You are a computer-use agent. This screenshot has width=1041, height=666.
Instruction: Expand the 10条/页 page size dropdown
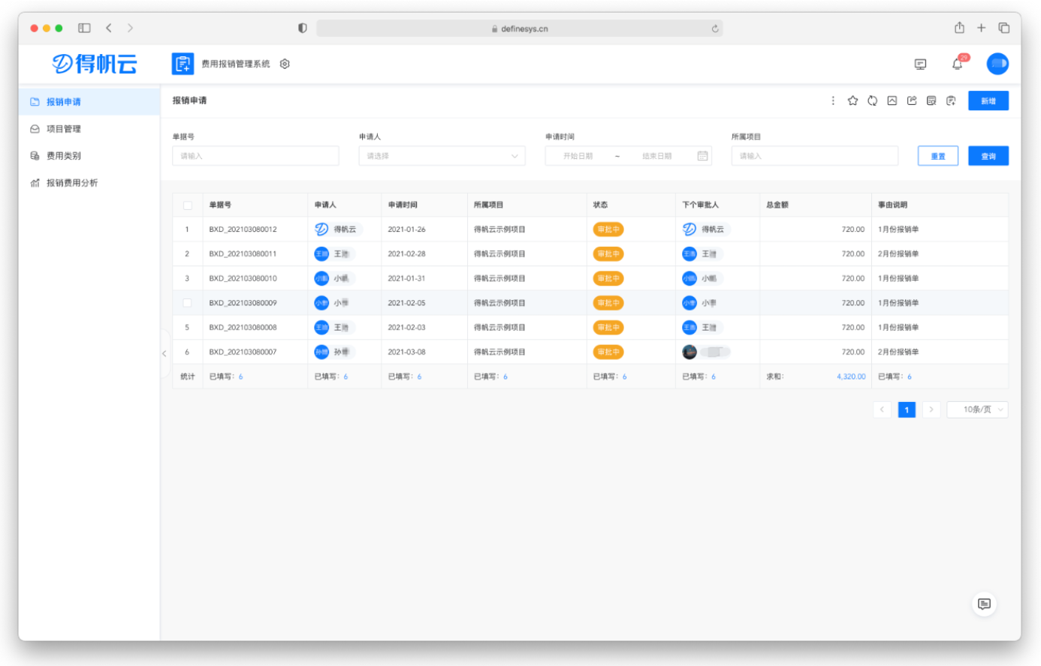(977, 409)
